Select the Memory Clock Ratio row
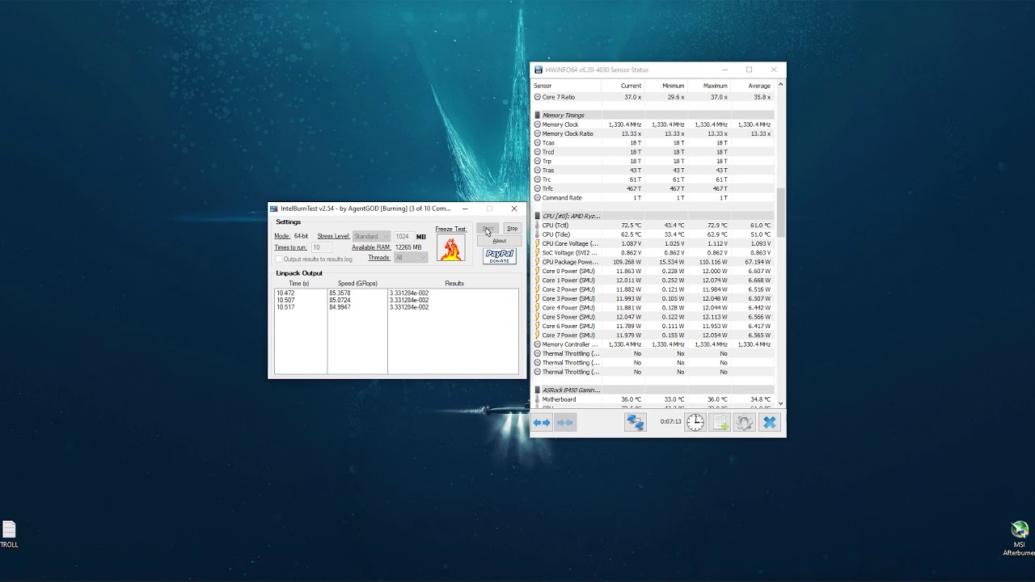 (x=653, y=133)
